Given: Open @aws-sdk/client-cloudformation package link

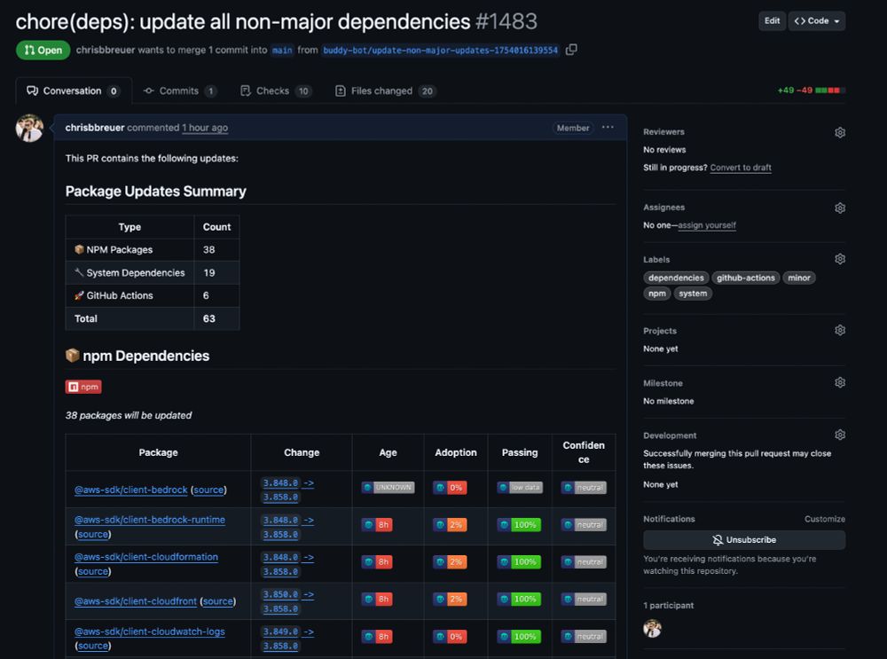Looking at the screenshot, I should pos(146,557).
